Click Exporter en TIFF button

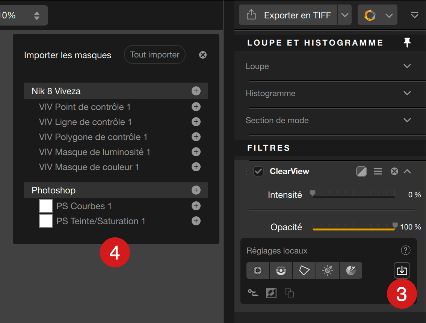coord(288,15)
